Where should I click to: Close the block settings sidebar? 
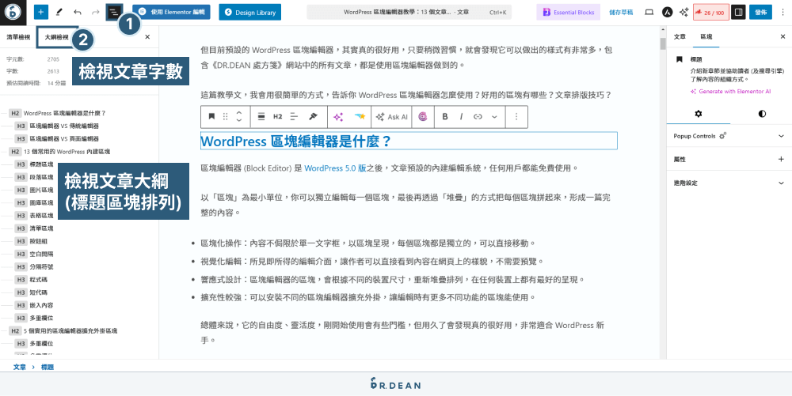782,37
